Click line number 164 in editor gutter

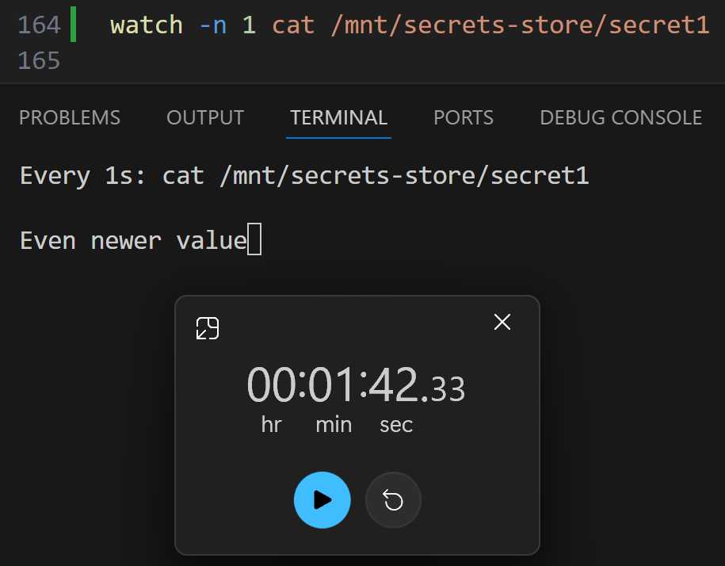[40, 25]
